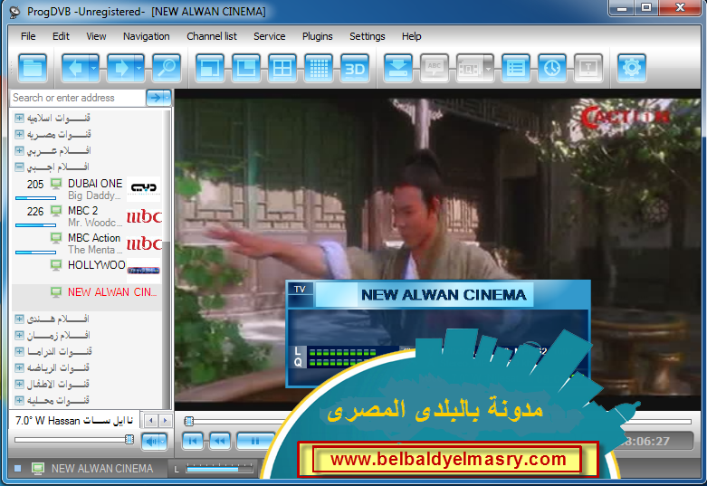Click the open folder toolbar icon
Image resolution: width=707 pixels, height=486 pixels.
(33, 68)
